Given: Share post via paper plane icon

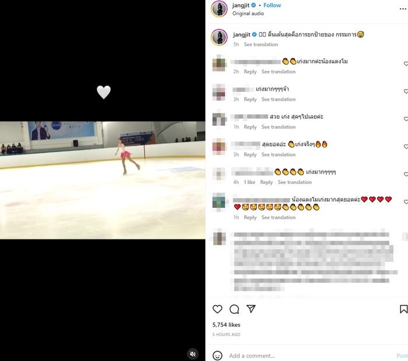Looking at the screenshot, I should point(251,309).
